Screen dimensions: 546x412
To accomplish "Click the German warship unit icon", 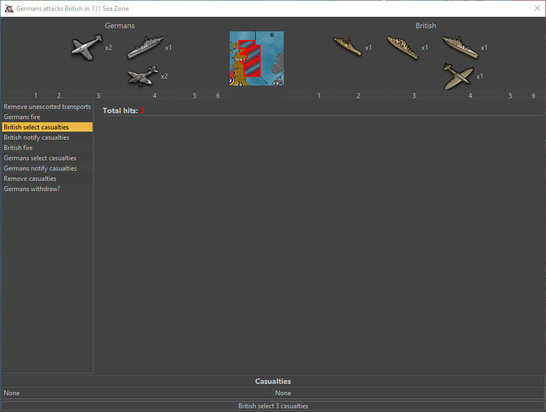I will (145, 48).
